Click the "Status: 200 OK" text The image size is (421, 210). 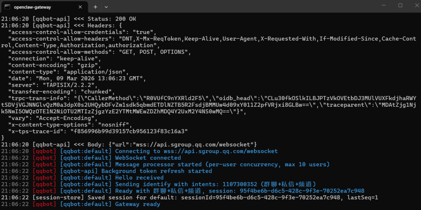tap(112, 19)
